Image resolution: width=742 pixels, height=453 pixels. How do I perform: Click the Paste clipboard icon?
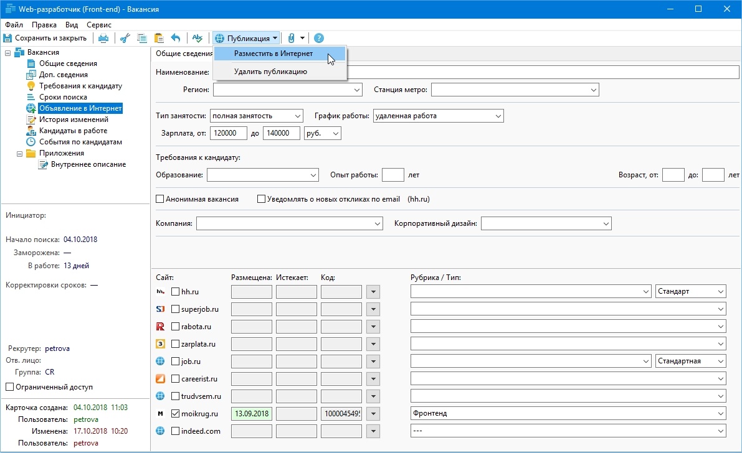pyautogui.click(x=158, y=38)
